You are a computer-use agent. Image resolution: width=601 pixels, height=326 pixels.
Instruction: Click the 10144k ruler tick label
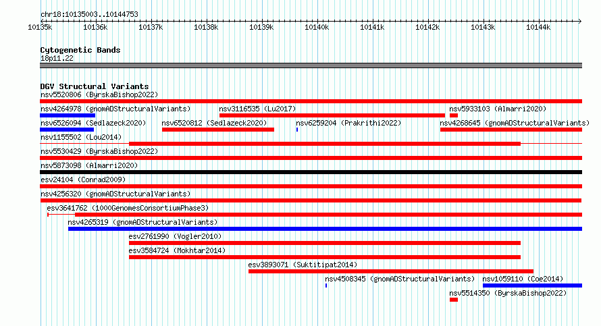point(538,27)
